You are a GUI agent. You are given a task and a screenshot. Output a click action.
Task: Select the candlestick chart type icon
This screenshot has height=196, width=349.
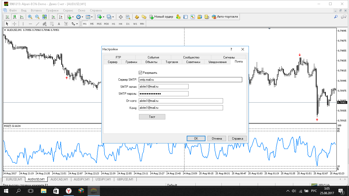[15, 17]
